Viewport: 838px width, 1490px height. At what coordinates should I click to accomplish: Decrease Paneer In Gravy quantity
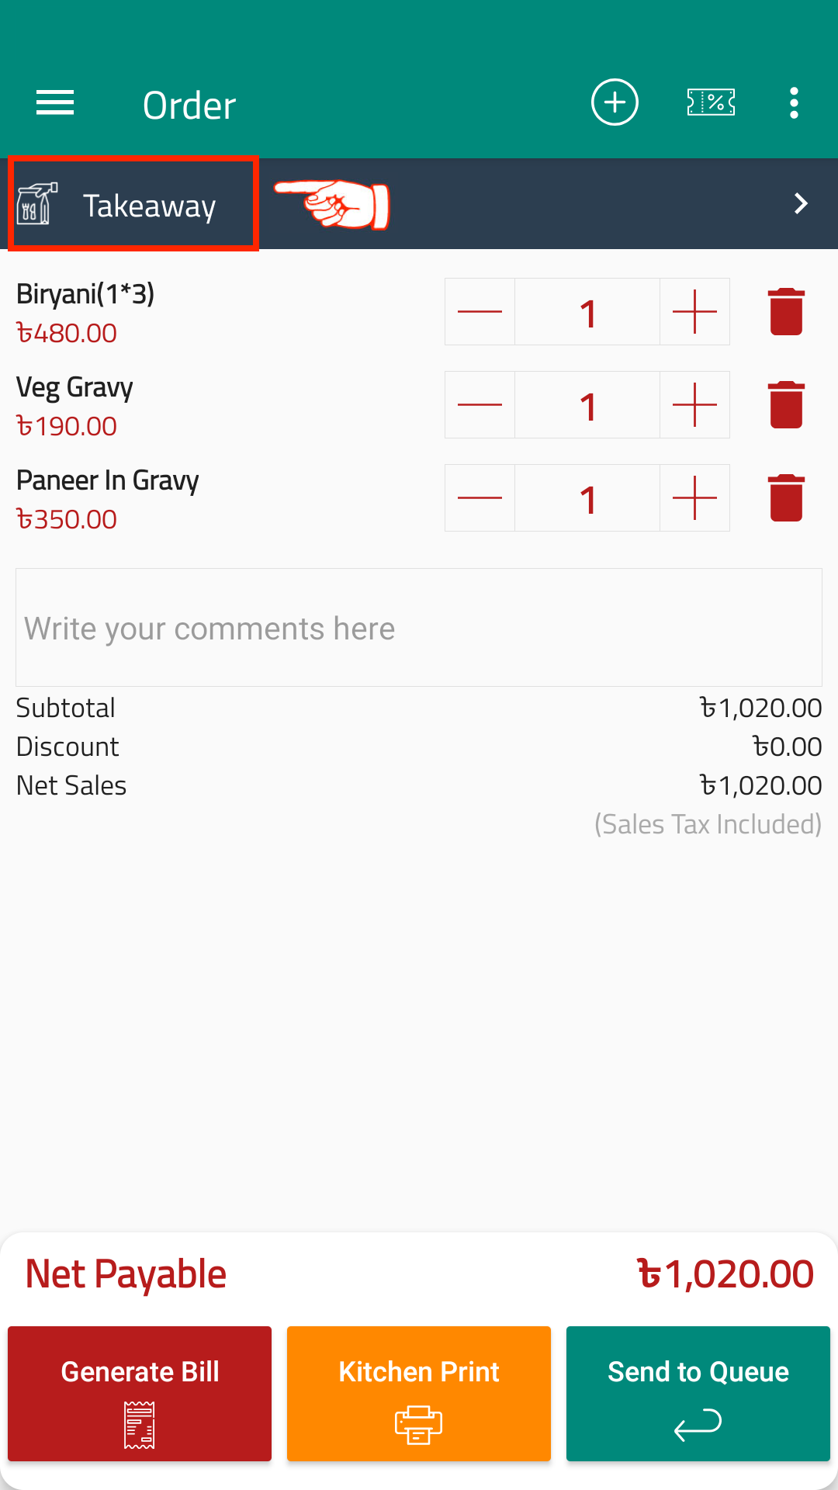pyautogui.click(x=480, y=497)
